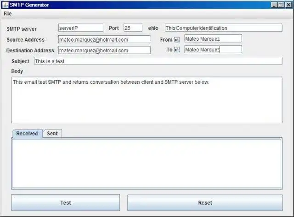Click the 'ehlo' label
This screenshot has height=217, width=294.
tap(153, 28)
